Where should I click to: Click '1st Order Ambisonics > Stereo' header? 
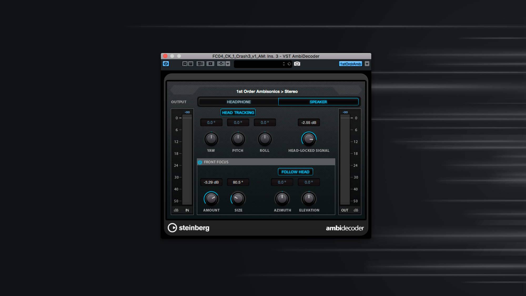tap(267, 92)
